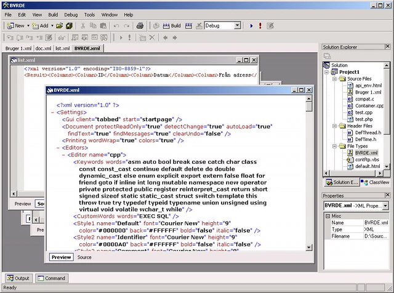Click the icon right of the red exclamation
The width and height of the screenshot is (394, 293).
[270, 26]
